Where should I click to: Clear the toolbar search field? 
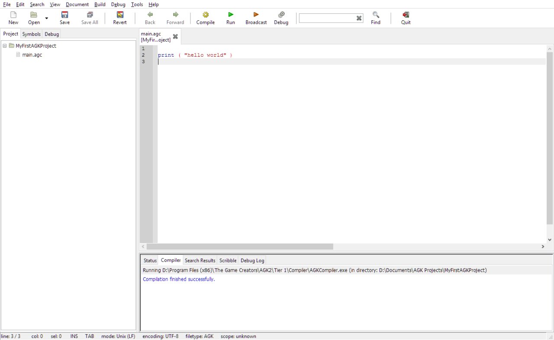(359, 18)
